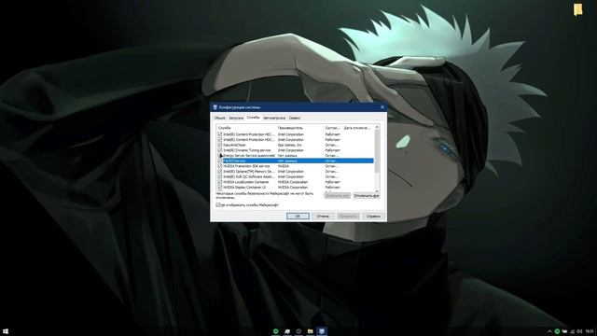Toggle the FACEIT Service checkbox
Viewport: 597px width, 336px height.
(220, 161)
